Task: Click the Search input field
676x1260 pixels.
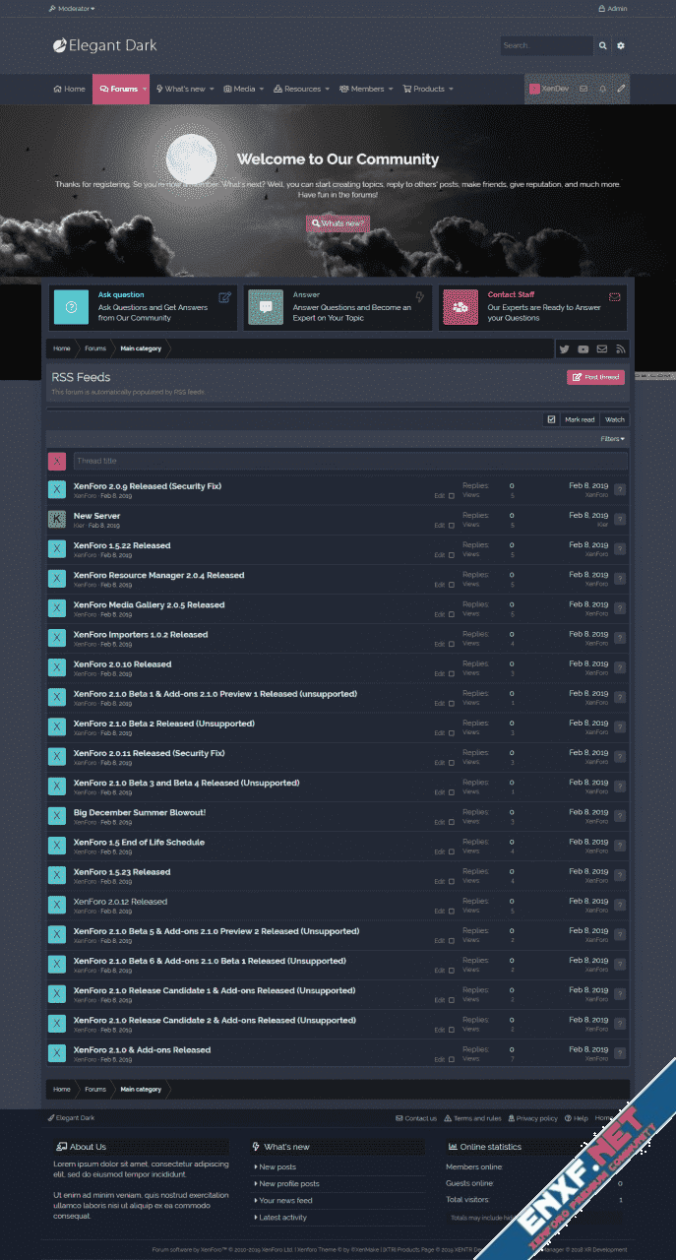Action: click(547, 45)
